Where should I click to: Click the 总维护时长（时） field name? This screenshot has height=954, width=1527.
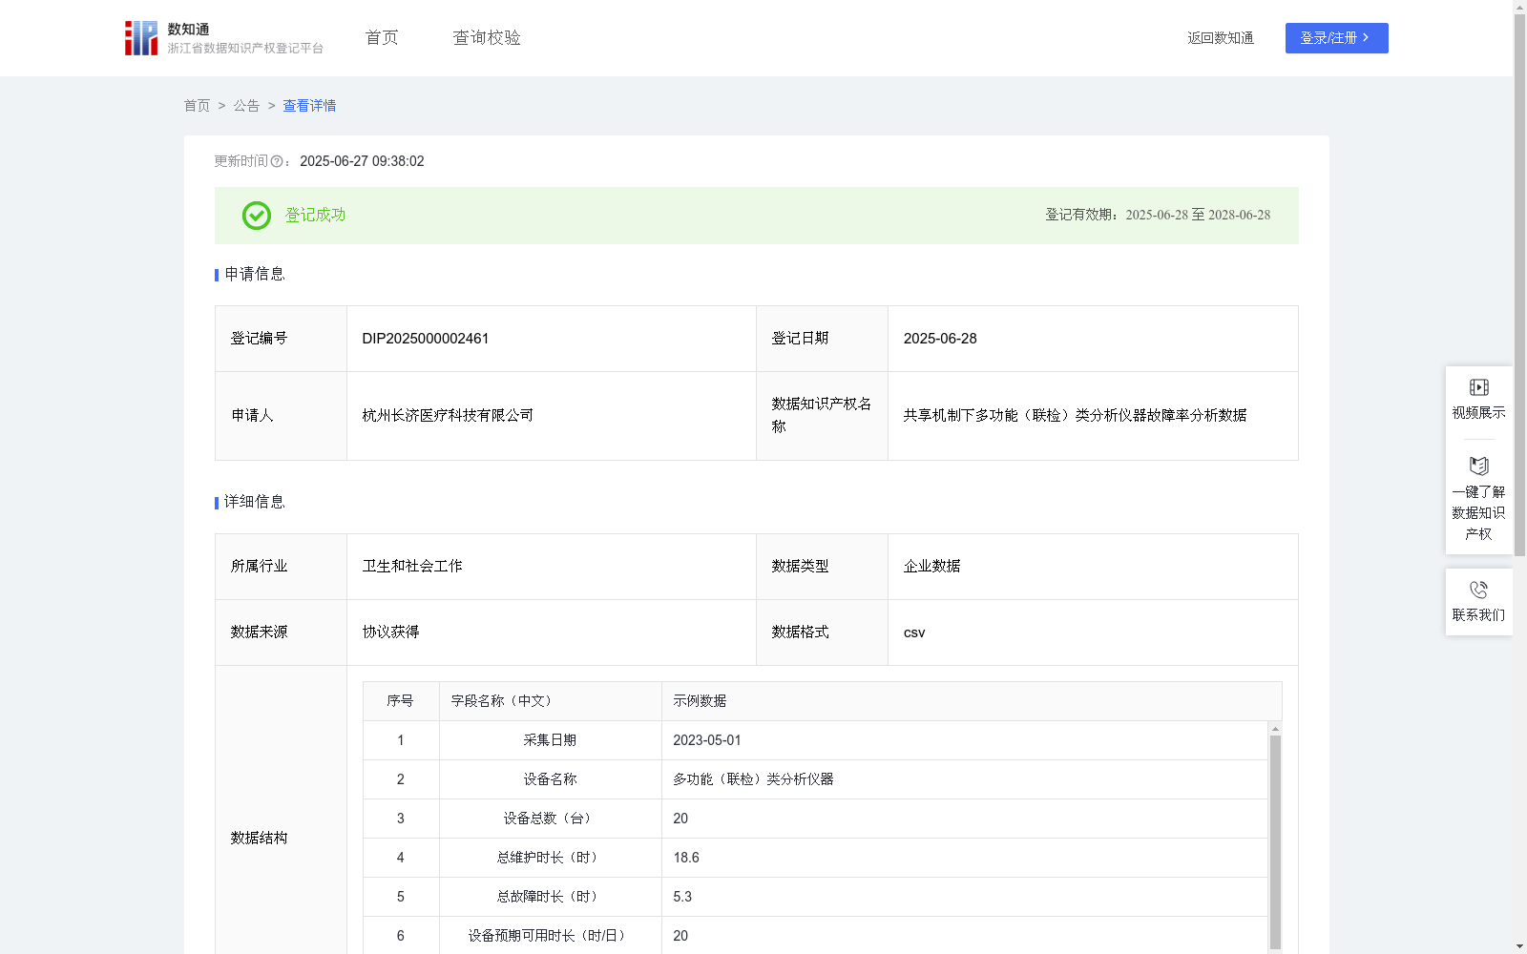click(x=550, y=858)
